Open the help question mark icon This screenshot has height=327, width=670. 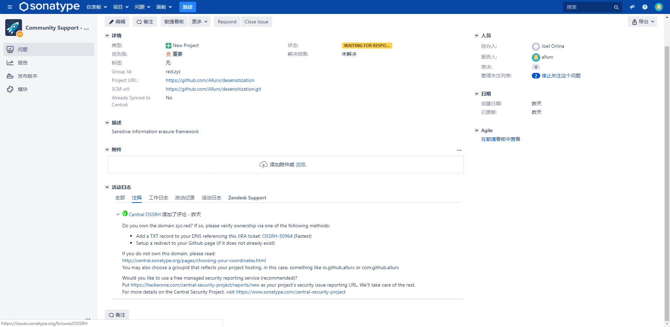645,7
